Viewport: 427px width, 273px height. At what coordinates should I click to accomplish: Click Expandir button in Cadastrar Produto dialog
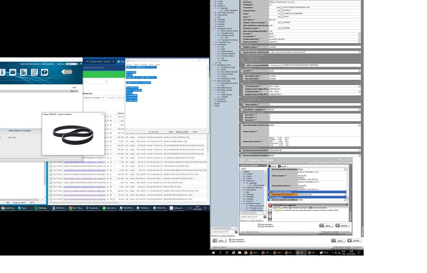(282, 166)
